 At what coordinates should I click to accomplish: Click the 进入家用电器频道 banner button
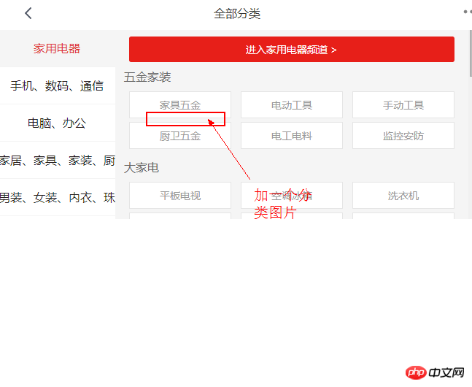click(x=291, y=50)
